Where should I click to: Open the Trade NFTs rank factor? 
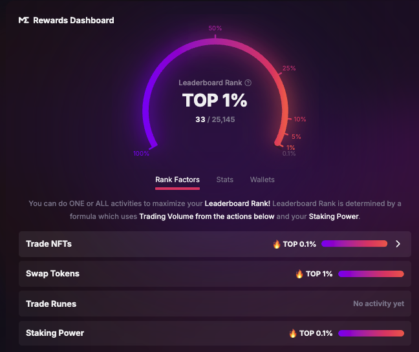click(215, 244)
